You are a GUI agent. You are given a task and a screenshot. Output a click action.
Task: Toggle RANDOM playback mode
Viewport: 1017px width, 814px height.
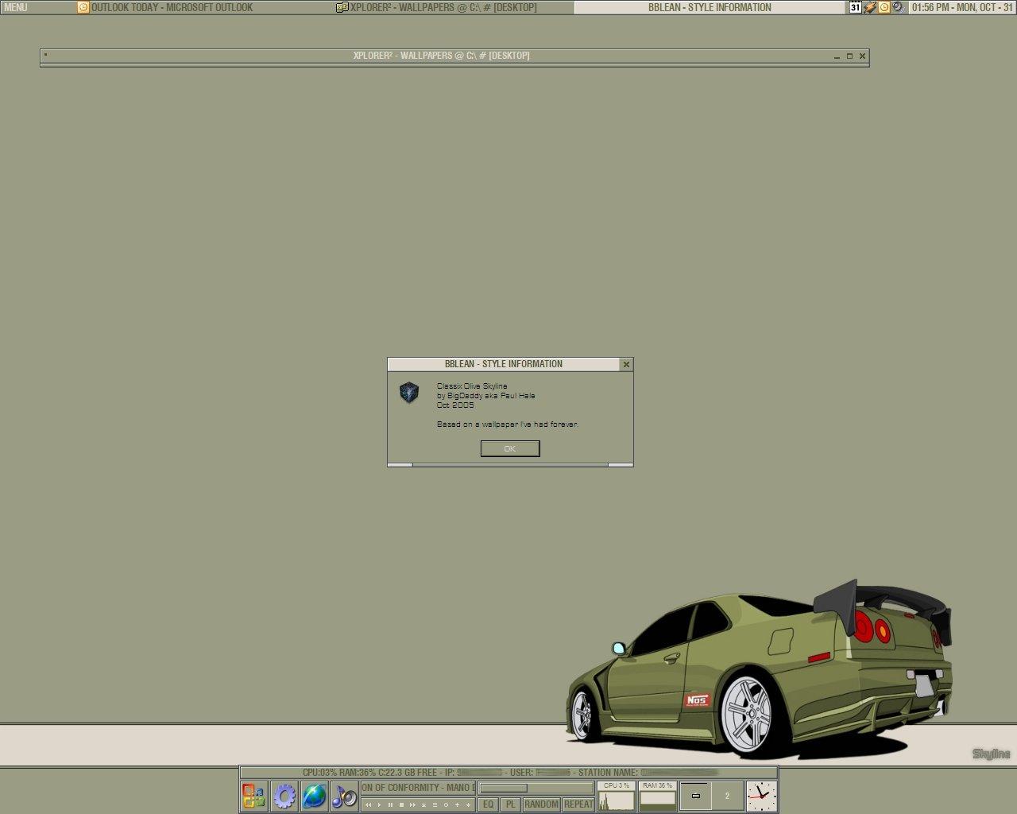[x=541, y=804]
